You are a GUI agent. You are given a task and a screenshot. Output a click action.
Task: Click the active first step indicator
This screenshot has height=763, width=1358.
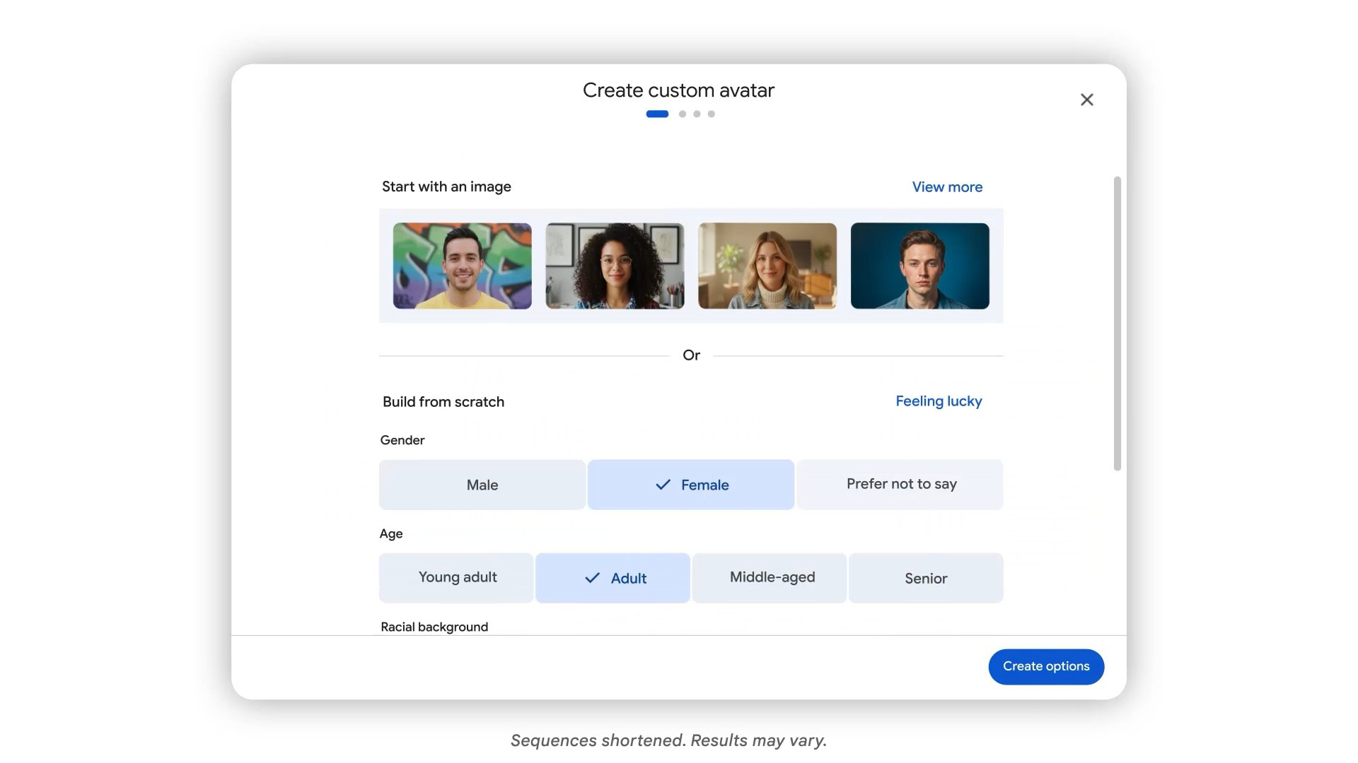click(657, 114)
